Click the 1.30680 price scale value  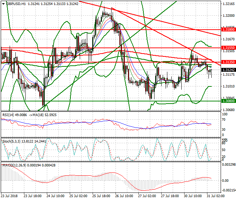pos(228,110)
